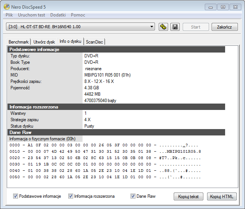Click the Nero DiscSpeed app icon in title bar

(x=7, y=7)
